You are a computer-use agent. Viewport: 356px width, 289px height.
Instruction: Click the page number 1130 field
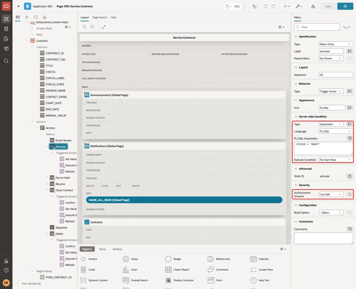coord(236,6)
